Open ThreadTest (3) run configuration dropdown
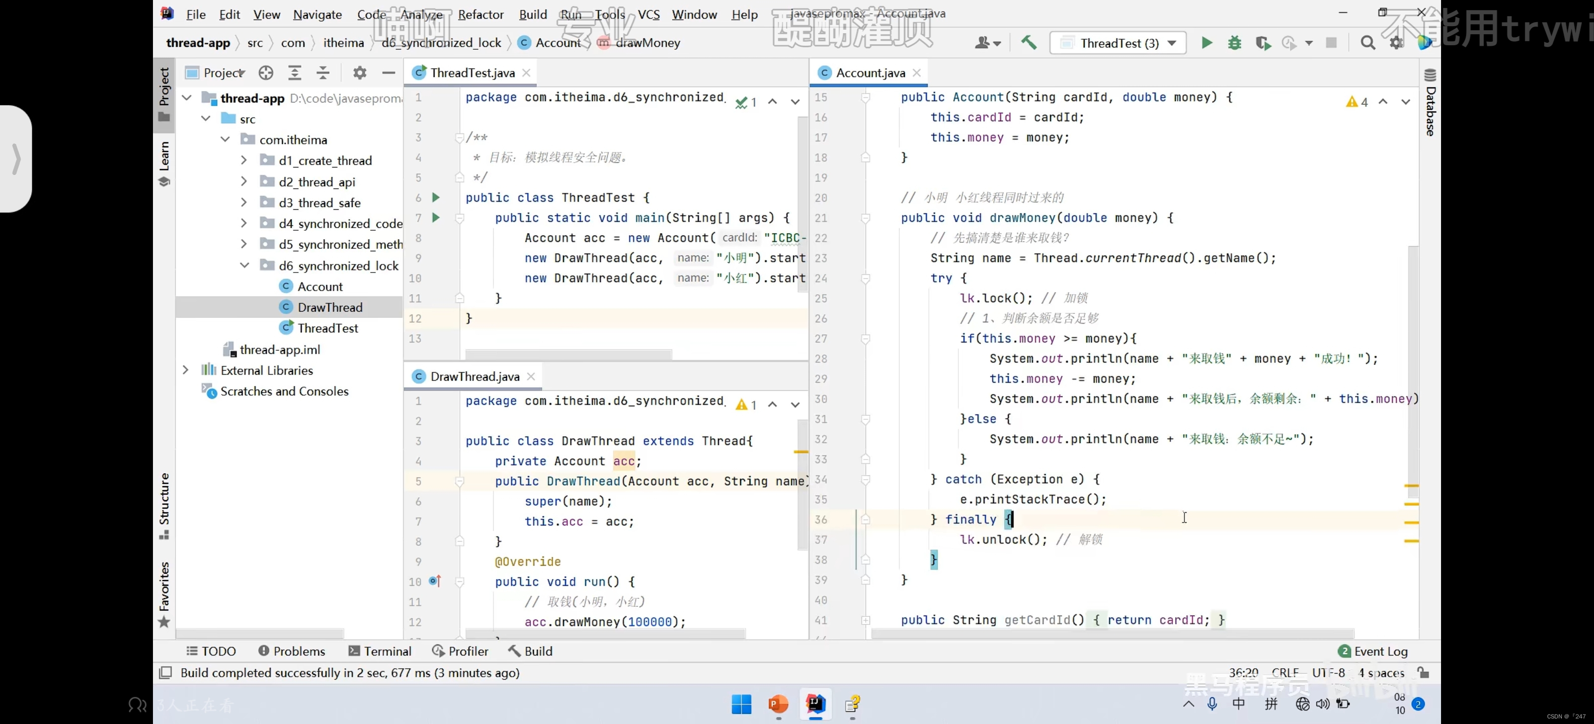The height and width of the screenshot is (724, 1594). tap(1118, 43)
